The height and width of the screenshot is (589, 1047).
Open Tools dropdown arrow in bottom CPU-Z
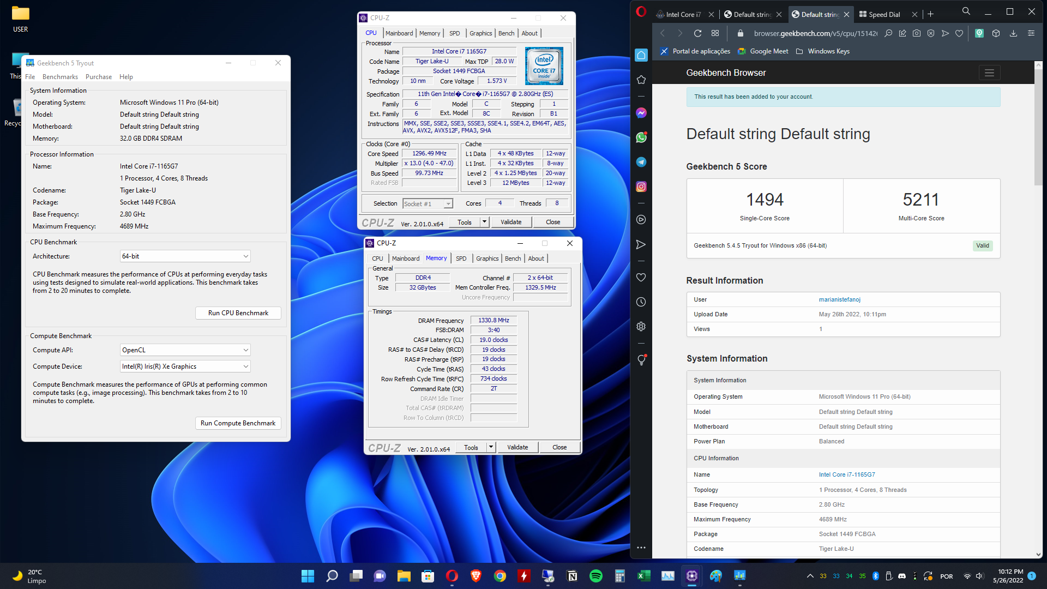[x=491, y=447]
